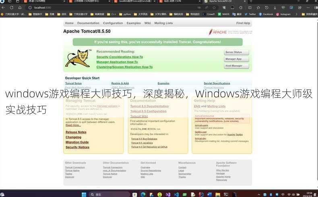Go back using the browser back arrow

click(3, 8)
